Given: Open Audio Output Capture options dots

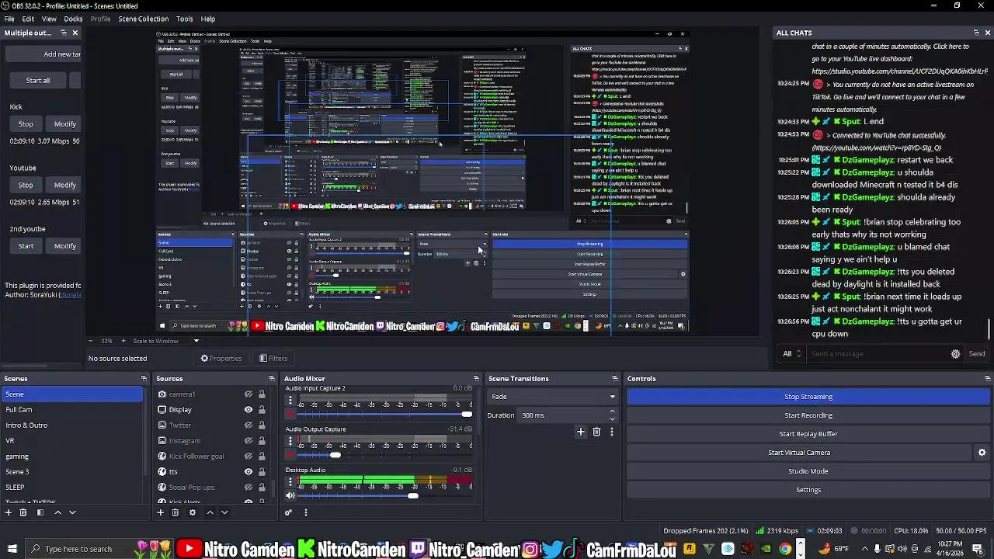Looking at the screenshot, I should pos(290,442).
